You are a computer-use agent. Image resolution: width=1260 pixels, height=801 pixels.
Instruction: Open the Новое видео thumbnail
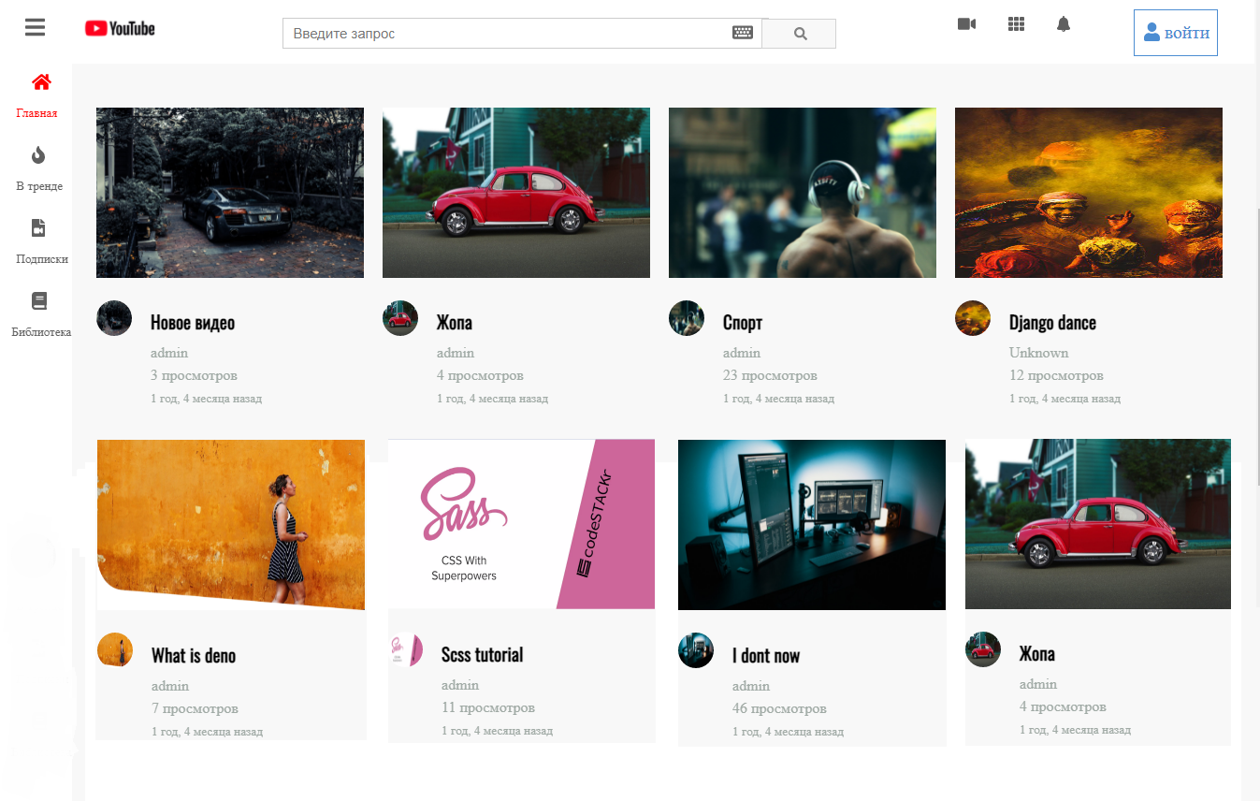click(230, 193)
